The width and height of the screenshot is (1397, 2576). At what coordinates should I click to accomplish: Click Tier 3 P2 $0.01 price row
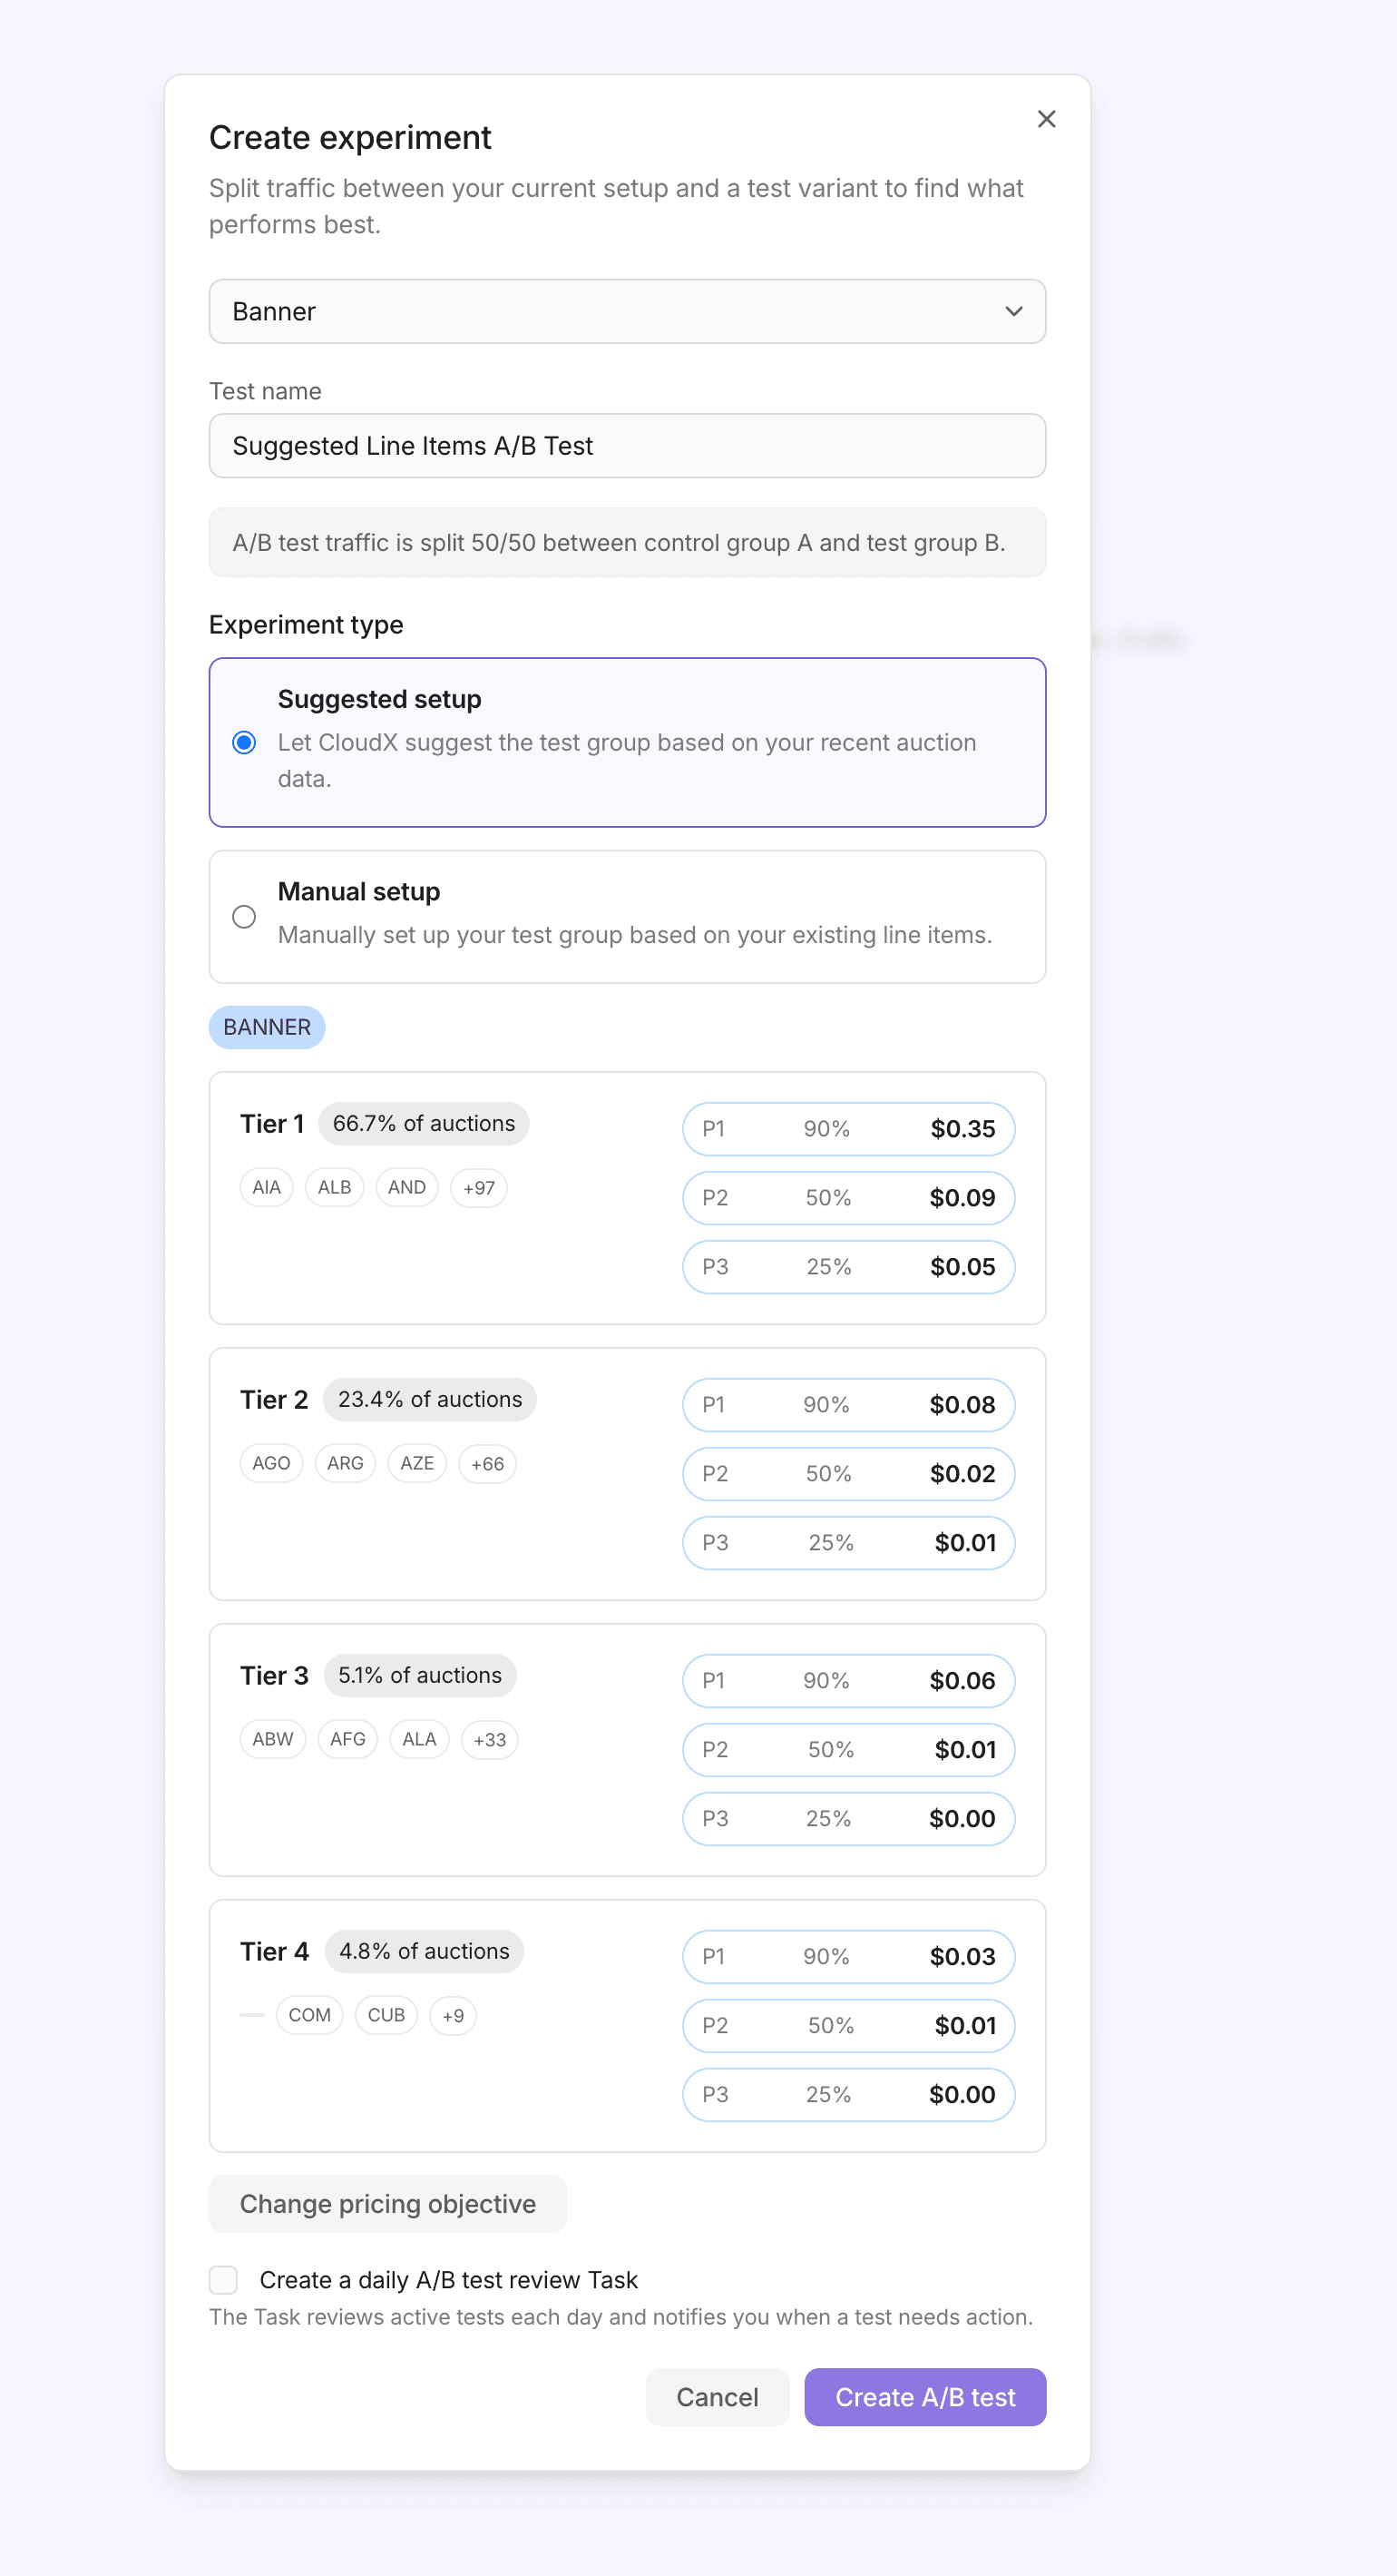click(x=848, y=1750)
